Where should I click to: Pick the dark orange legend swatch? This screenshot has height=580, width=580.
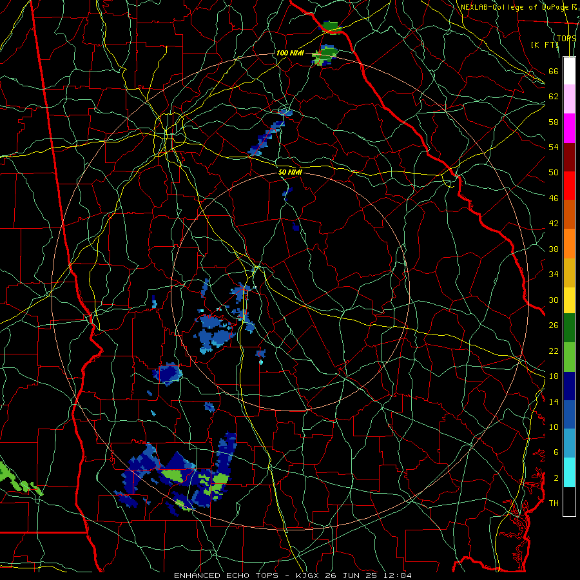[x=569, y=214]
